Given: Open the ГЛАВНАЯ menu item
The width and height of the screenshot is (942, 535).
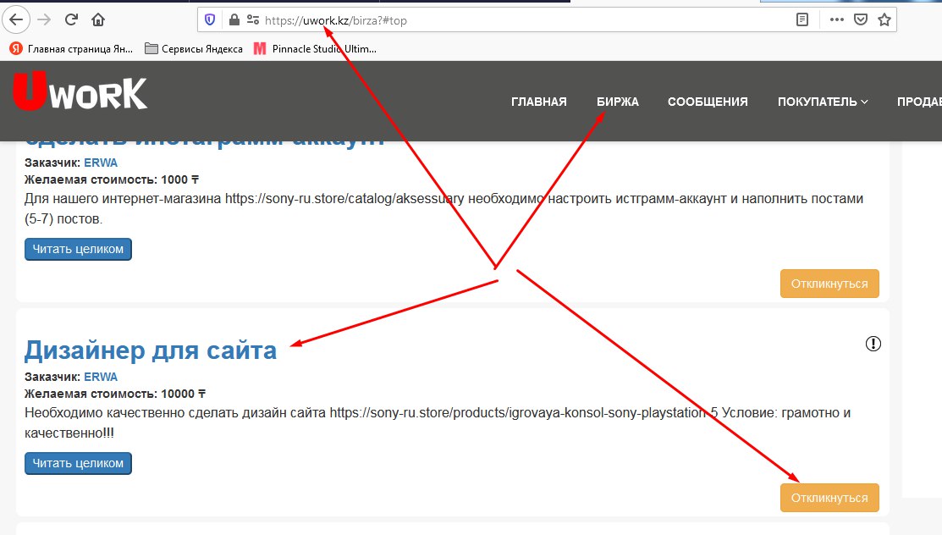Looking at the screenshot, I should [x=539, y=102].
